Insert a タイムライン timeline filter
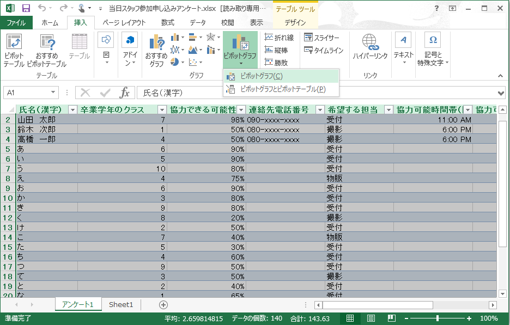The height and width of the screenshot is (325, 510). [x=324, y=50]
